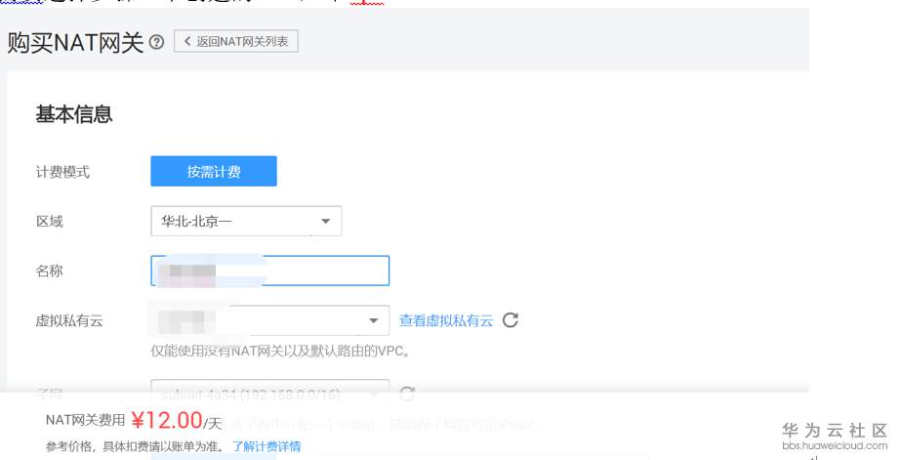Viewport: 901px width, 460px height.
Task: Refresh the 虚拟私有云 list icon
Action: (x=511, y=320)
